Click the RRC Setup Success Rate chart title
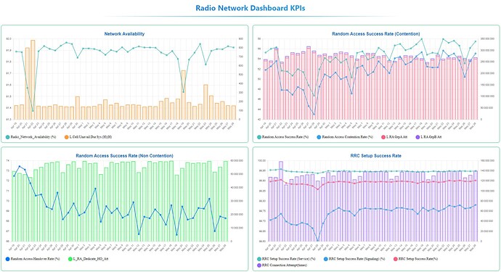The height and width of the screenshot is (272, 501). pos(376,156)
